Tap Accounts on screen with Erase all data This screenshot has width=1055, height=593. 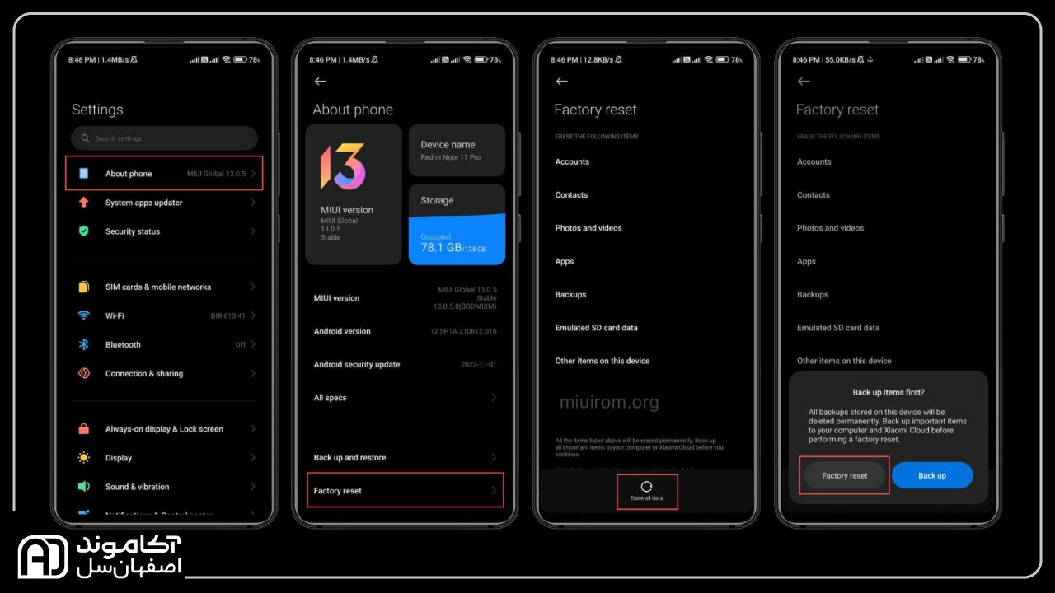pyautogui.click(x=572, y=161)
